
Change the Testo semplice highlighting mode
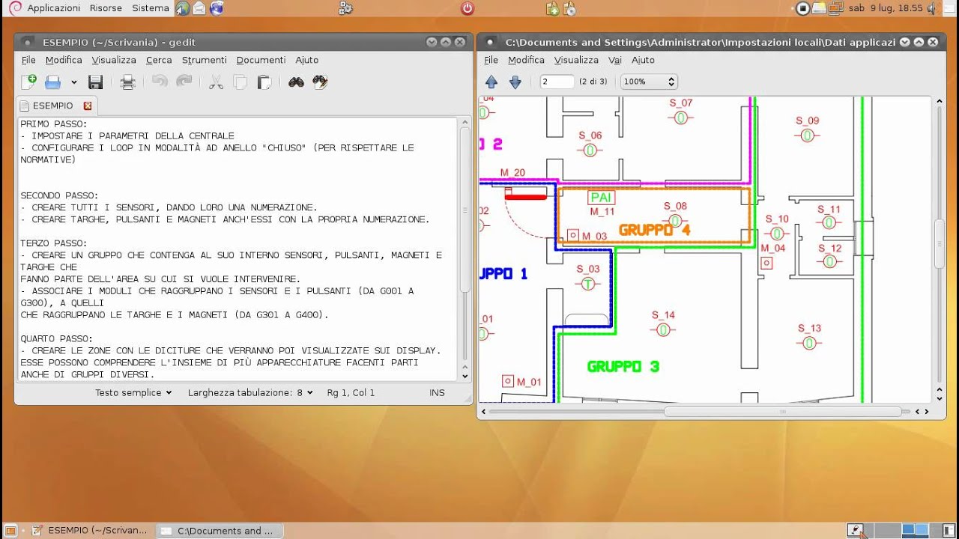[x=133, y=392]
